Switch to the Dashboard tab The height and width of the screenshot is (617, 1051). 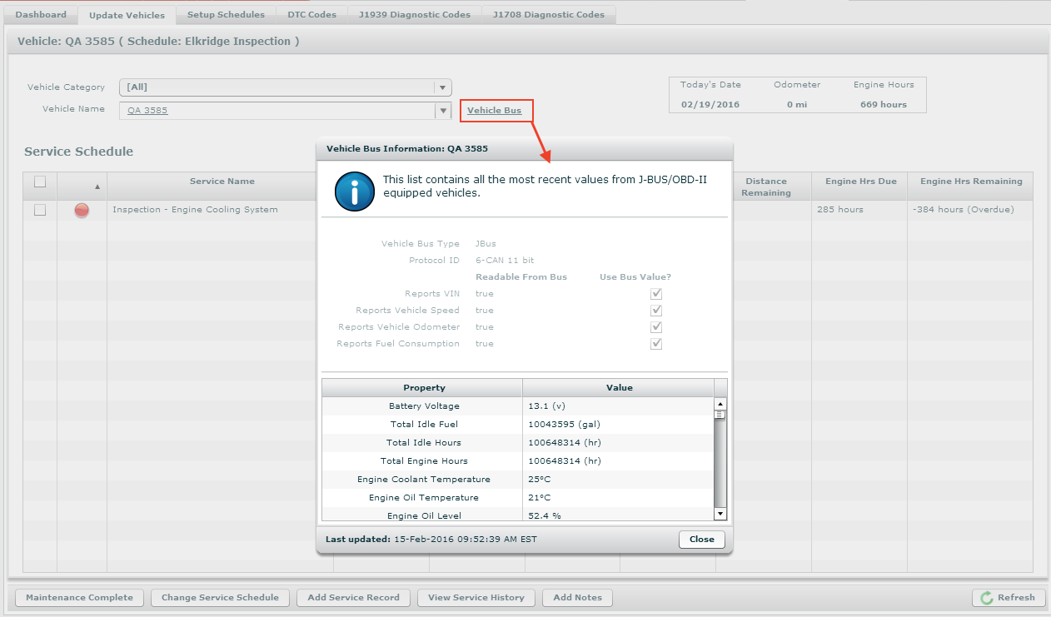coord(41,14)
